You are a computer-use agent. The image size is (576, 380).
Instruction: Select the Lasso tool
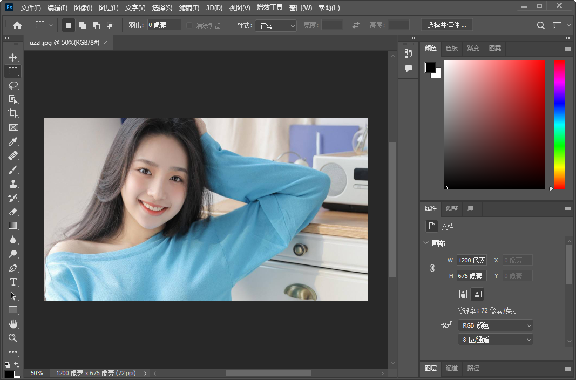(x=13, y=85)
